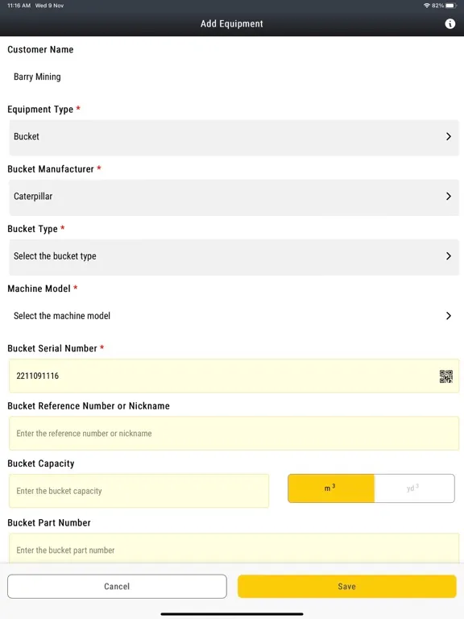The width and height of the screenshot is (464, 619).
Task: Tap the Bucket Manufacturer chevron arrow
Action: 449,196
